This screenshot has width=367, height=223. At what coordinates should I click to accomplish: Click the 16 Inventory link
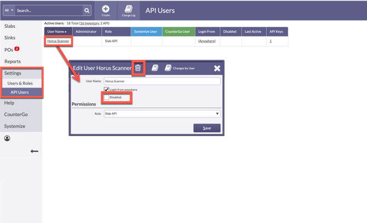pyautogui.click(x=89, y=23)
